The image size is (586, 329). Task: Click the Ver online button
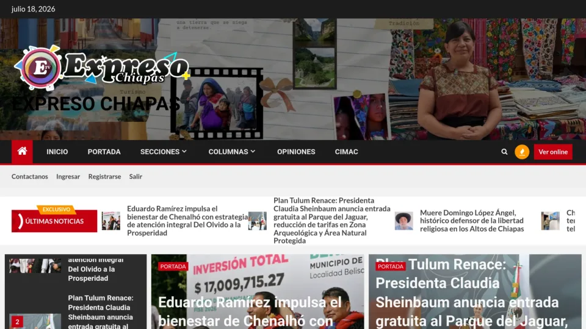(553, 152)
